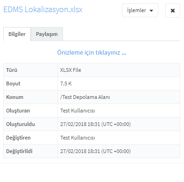Click the Değiştirildi row label
Image resolution: width=184 pixels, height=182 pixels.
pyautogui.click(x=19, y=151)
